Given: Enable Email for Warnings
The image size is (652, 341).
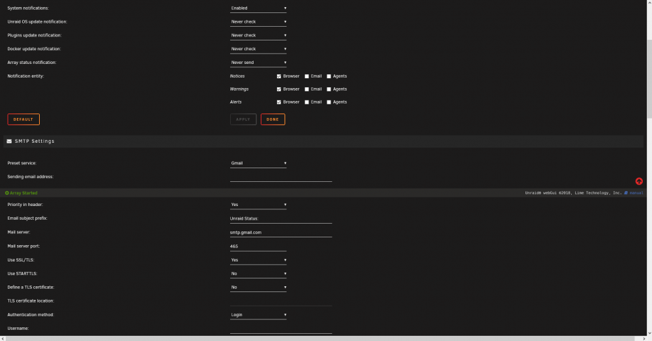Looking at the screenshot, I should coord(307,89).
